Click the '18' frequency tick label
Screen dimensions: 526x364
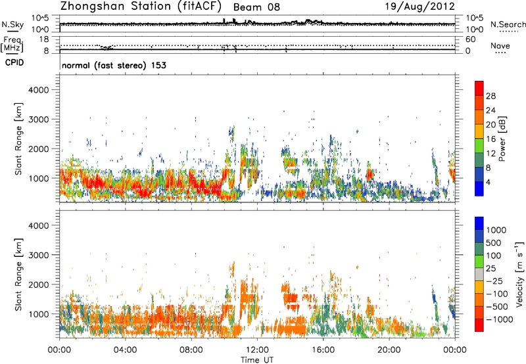pos(44,39)
